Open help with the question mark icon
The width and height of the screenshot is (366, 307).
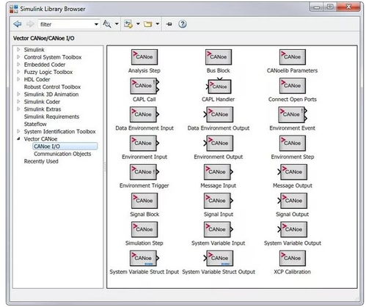click(x=183, y=24)
